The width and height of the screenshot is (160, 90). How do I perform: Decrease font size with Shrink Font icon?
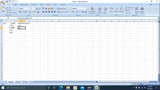[x=39, y=8]
